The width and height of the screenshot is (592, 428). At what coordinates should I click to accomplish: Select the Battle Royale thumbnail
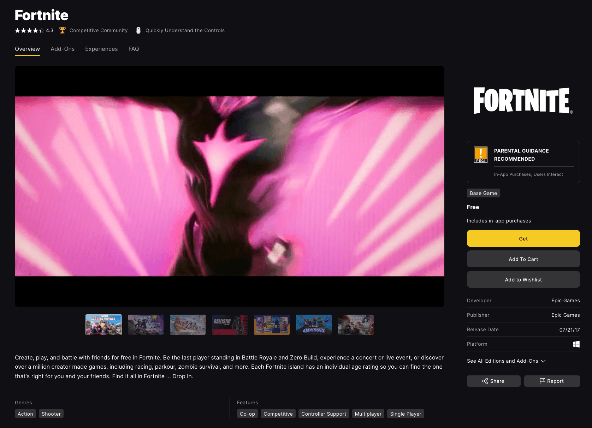[103, 325]
